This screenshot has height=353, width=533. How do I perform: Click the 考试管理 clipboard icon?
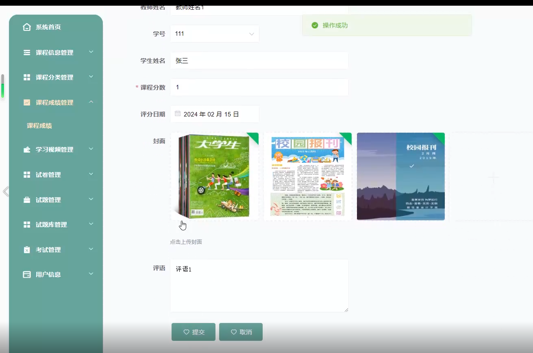(27, 250)
